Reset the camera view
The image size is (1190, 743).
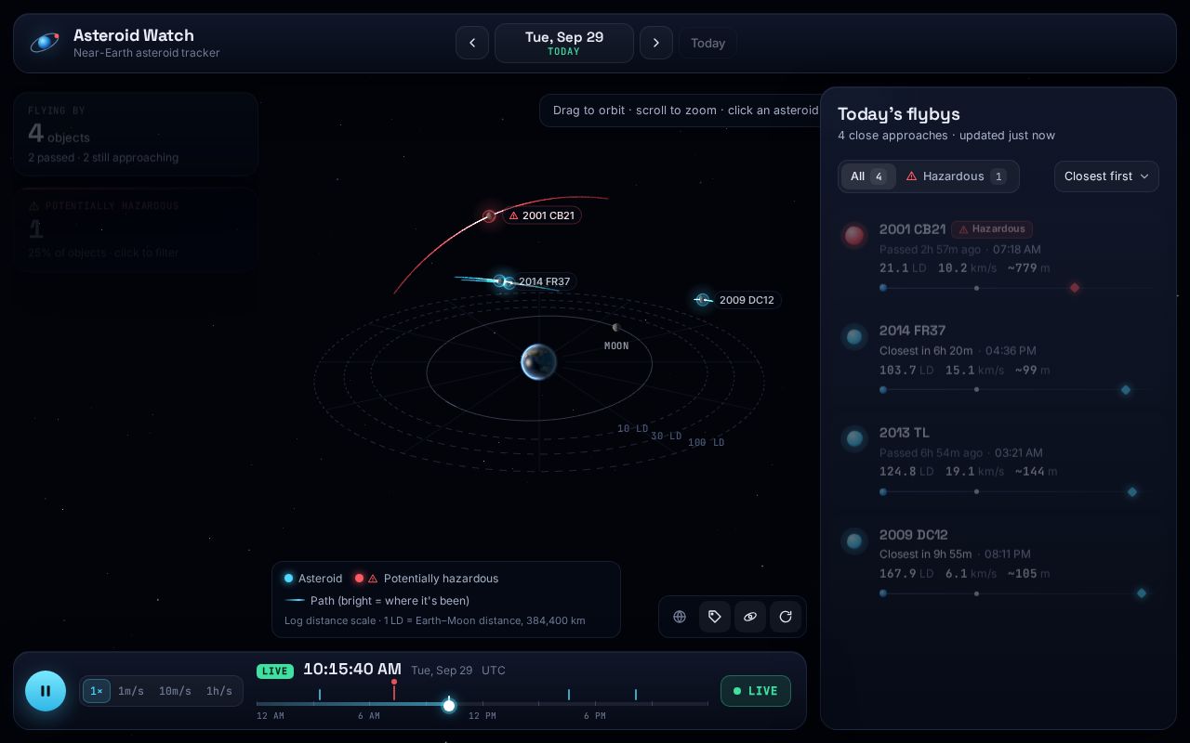786,617
